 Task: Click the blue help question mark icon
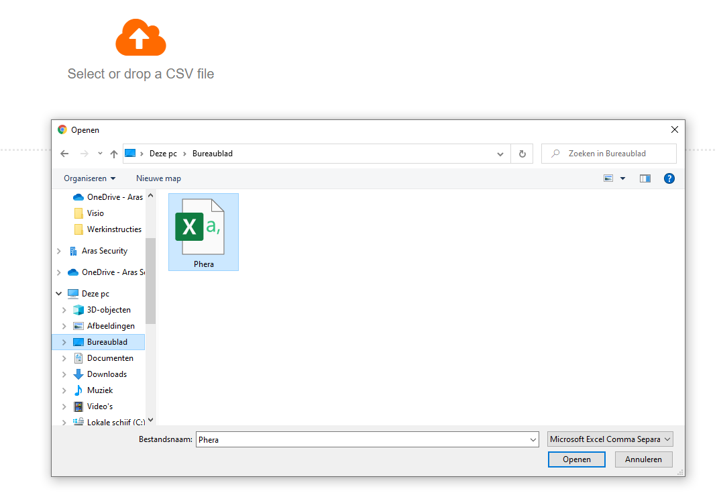click(x=669, y=178)
